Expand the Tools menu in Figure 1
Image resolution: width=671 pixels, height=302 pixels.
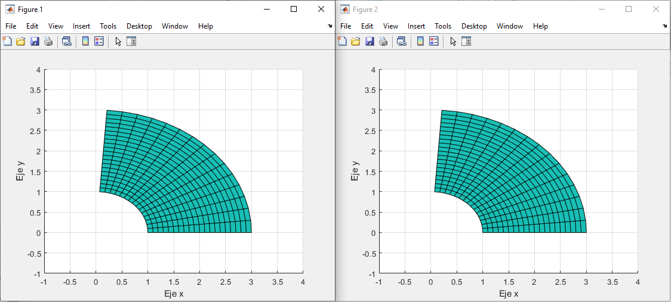[x=108, y=26]
